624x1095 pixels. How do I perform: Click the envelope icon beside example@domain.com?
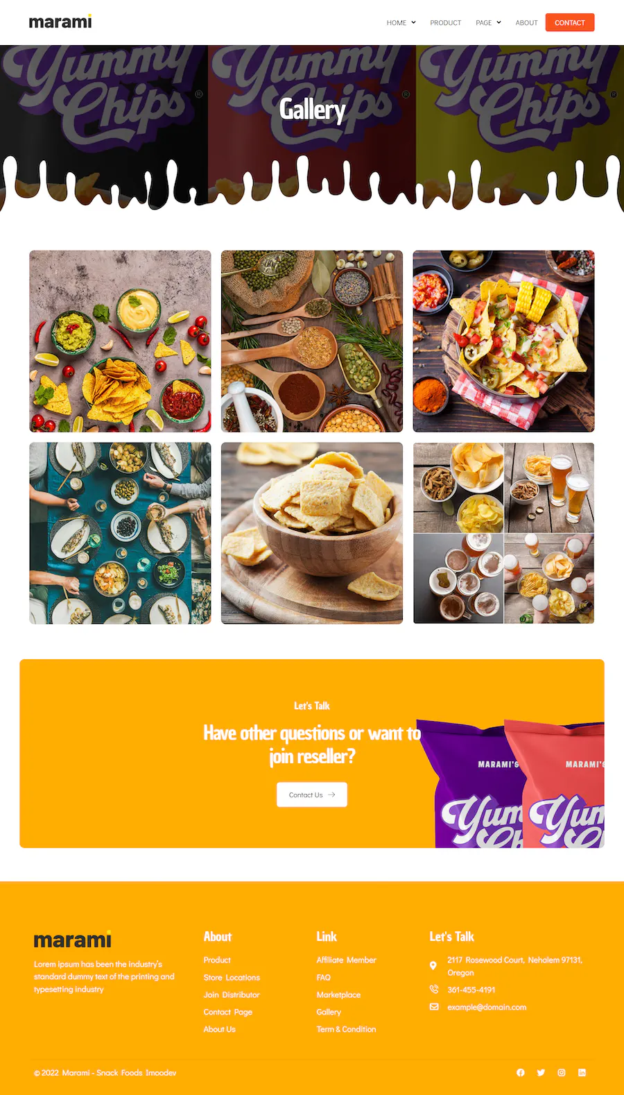(434, 1007)
